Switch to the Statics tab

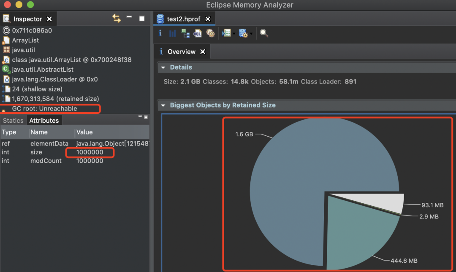point(13,121)
